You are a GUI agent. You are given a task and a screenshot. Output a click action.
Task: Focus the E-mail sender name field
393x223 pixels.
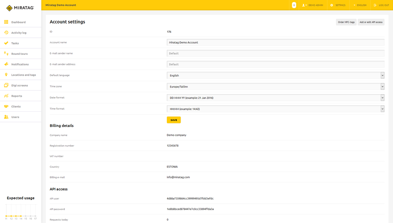[276, 54]
